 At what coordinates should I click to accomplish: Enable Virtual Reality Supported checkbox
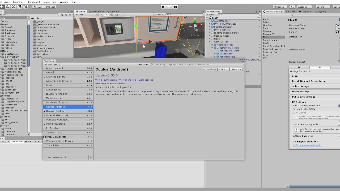click(x=339, y=106)
